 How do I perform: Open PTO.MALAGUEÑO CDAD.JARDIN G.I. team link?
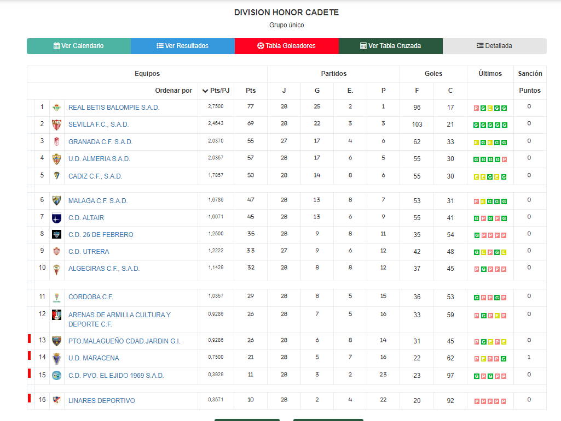tap(124, 341)
